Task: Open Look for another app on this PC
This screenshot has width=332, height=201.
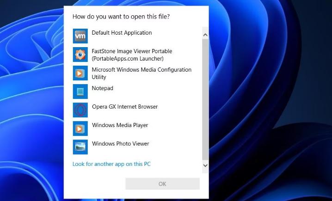Action: point(111,164)
